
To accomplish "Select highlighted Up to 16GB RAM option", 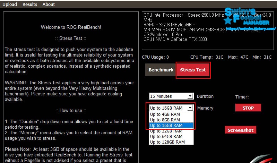I will 171,125.
